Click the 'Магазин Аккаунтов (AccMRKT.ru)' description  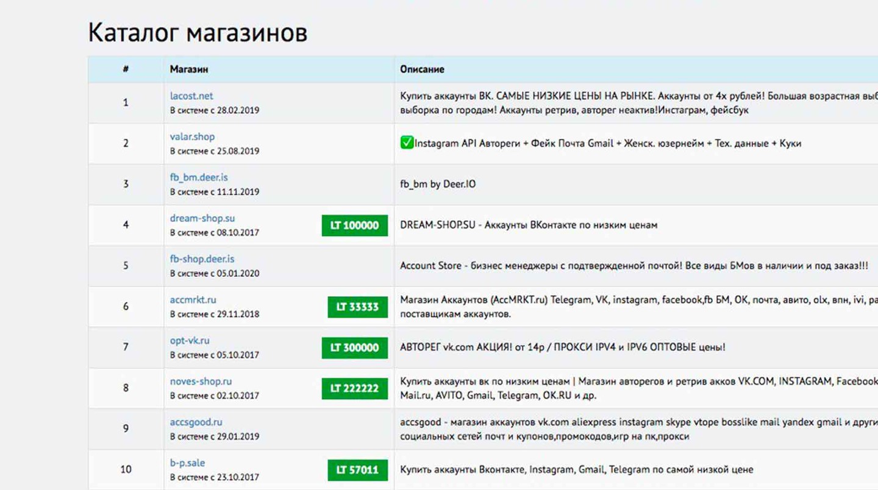(x=639, y=307)
